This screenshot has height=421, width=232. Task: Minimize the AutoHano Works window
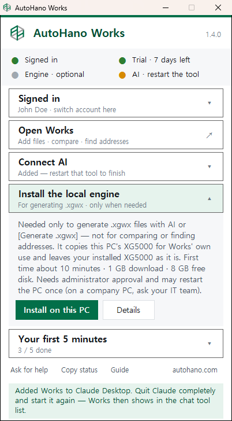tap(166, 8)
